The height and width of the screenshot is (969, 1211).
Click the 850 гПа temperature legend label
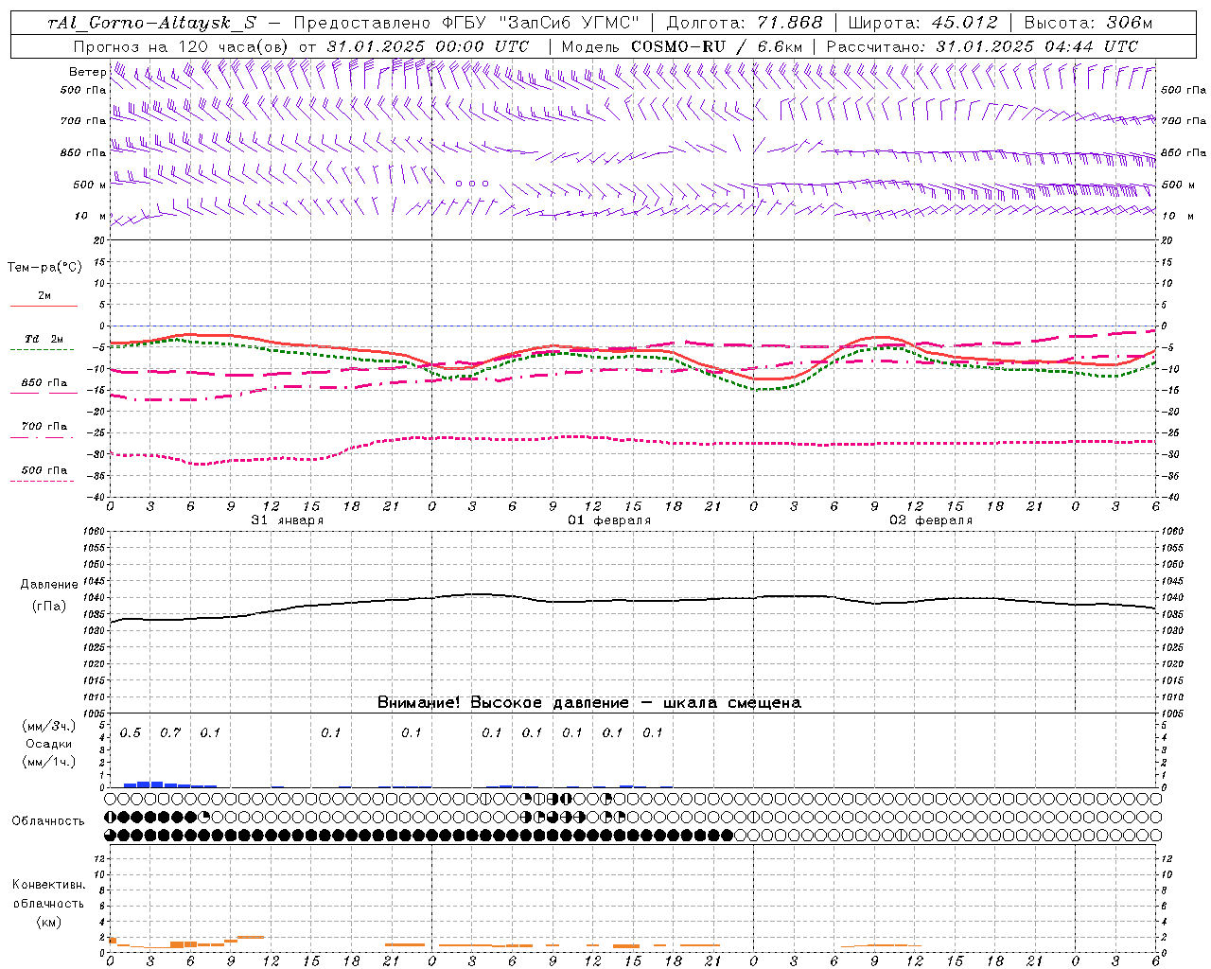pos(44,383)
